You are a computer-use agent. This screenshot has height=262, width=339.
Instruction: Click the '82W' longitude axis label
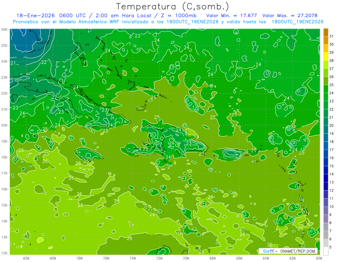(x=26, y=258)
